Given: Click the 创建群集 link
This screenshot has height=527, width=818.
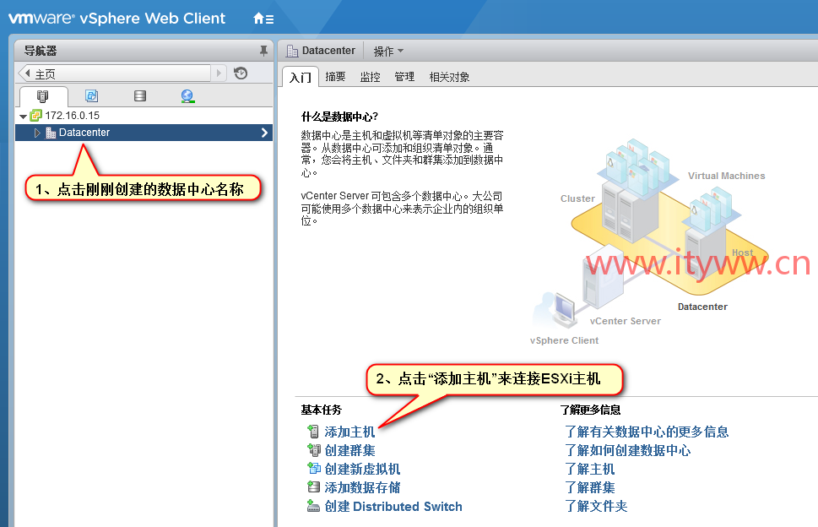Looking at the screenshot, I should coord(349,450).
